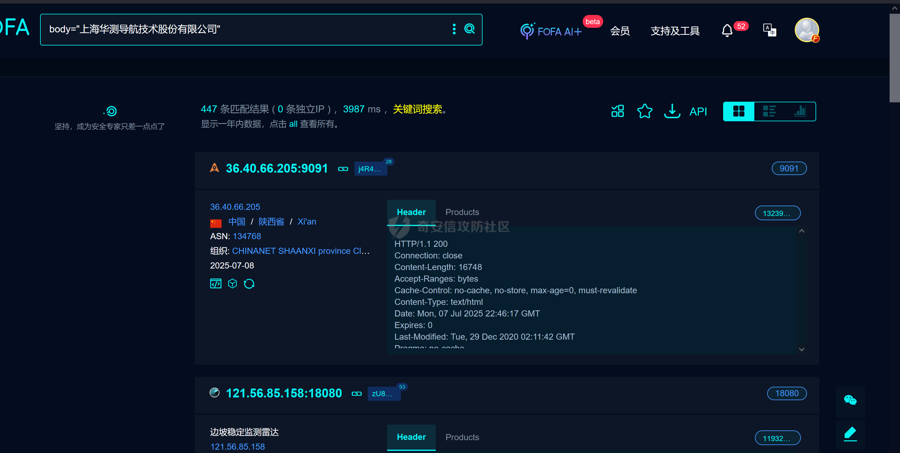Open the WeChat contact floating icon

850,400
